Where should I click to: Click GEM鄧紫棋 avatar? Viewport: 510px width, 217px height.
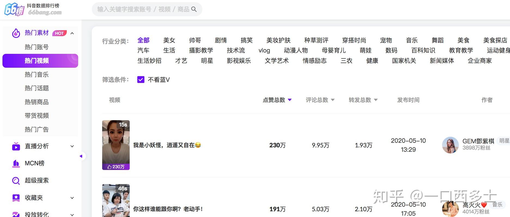(450, 145)
